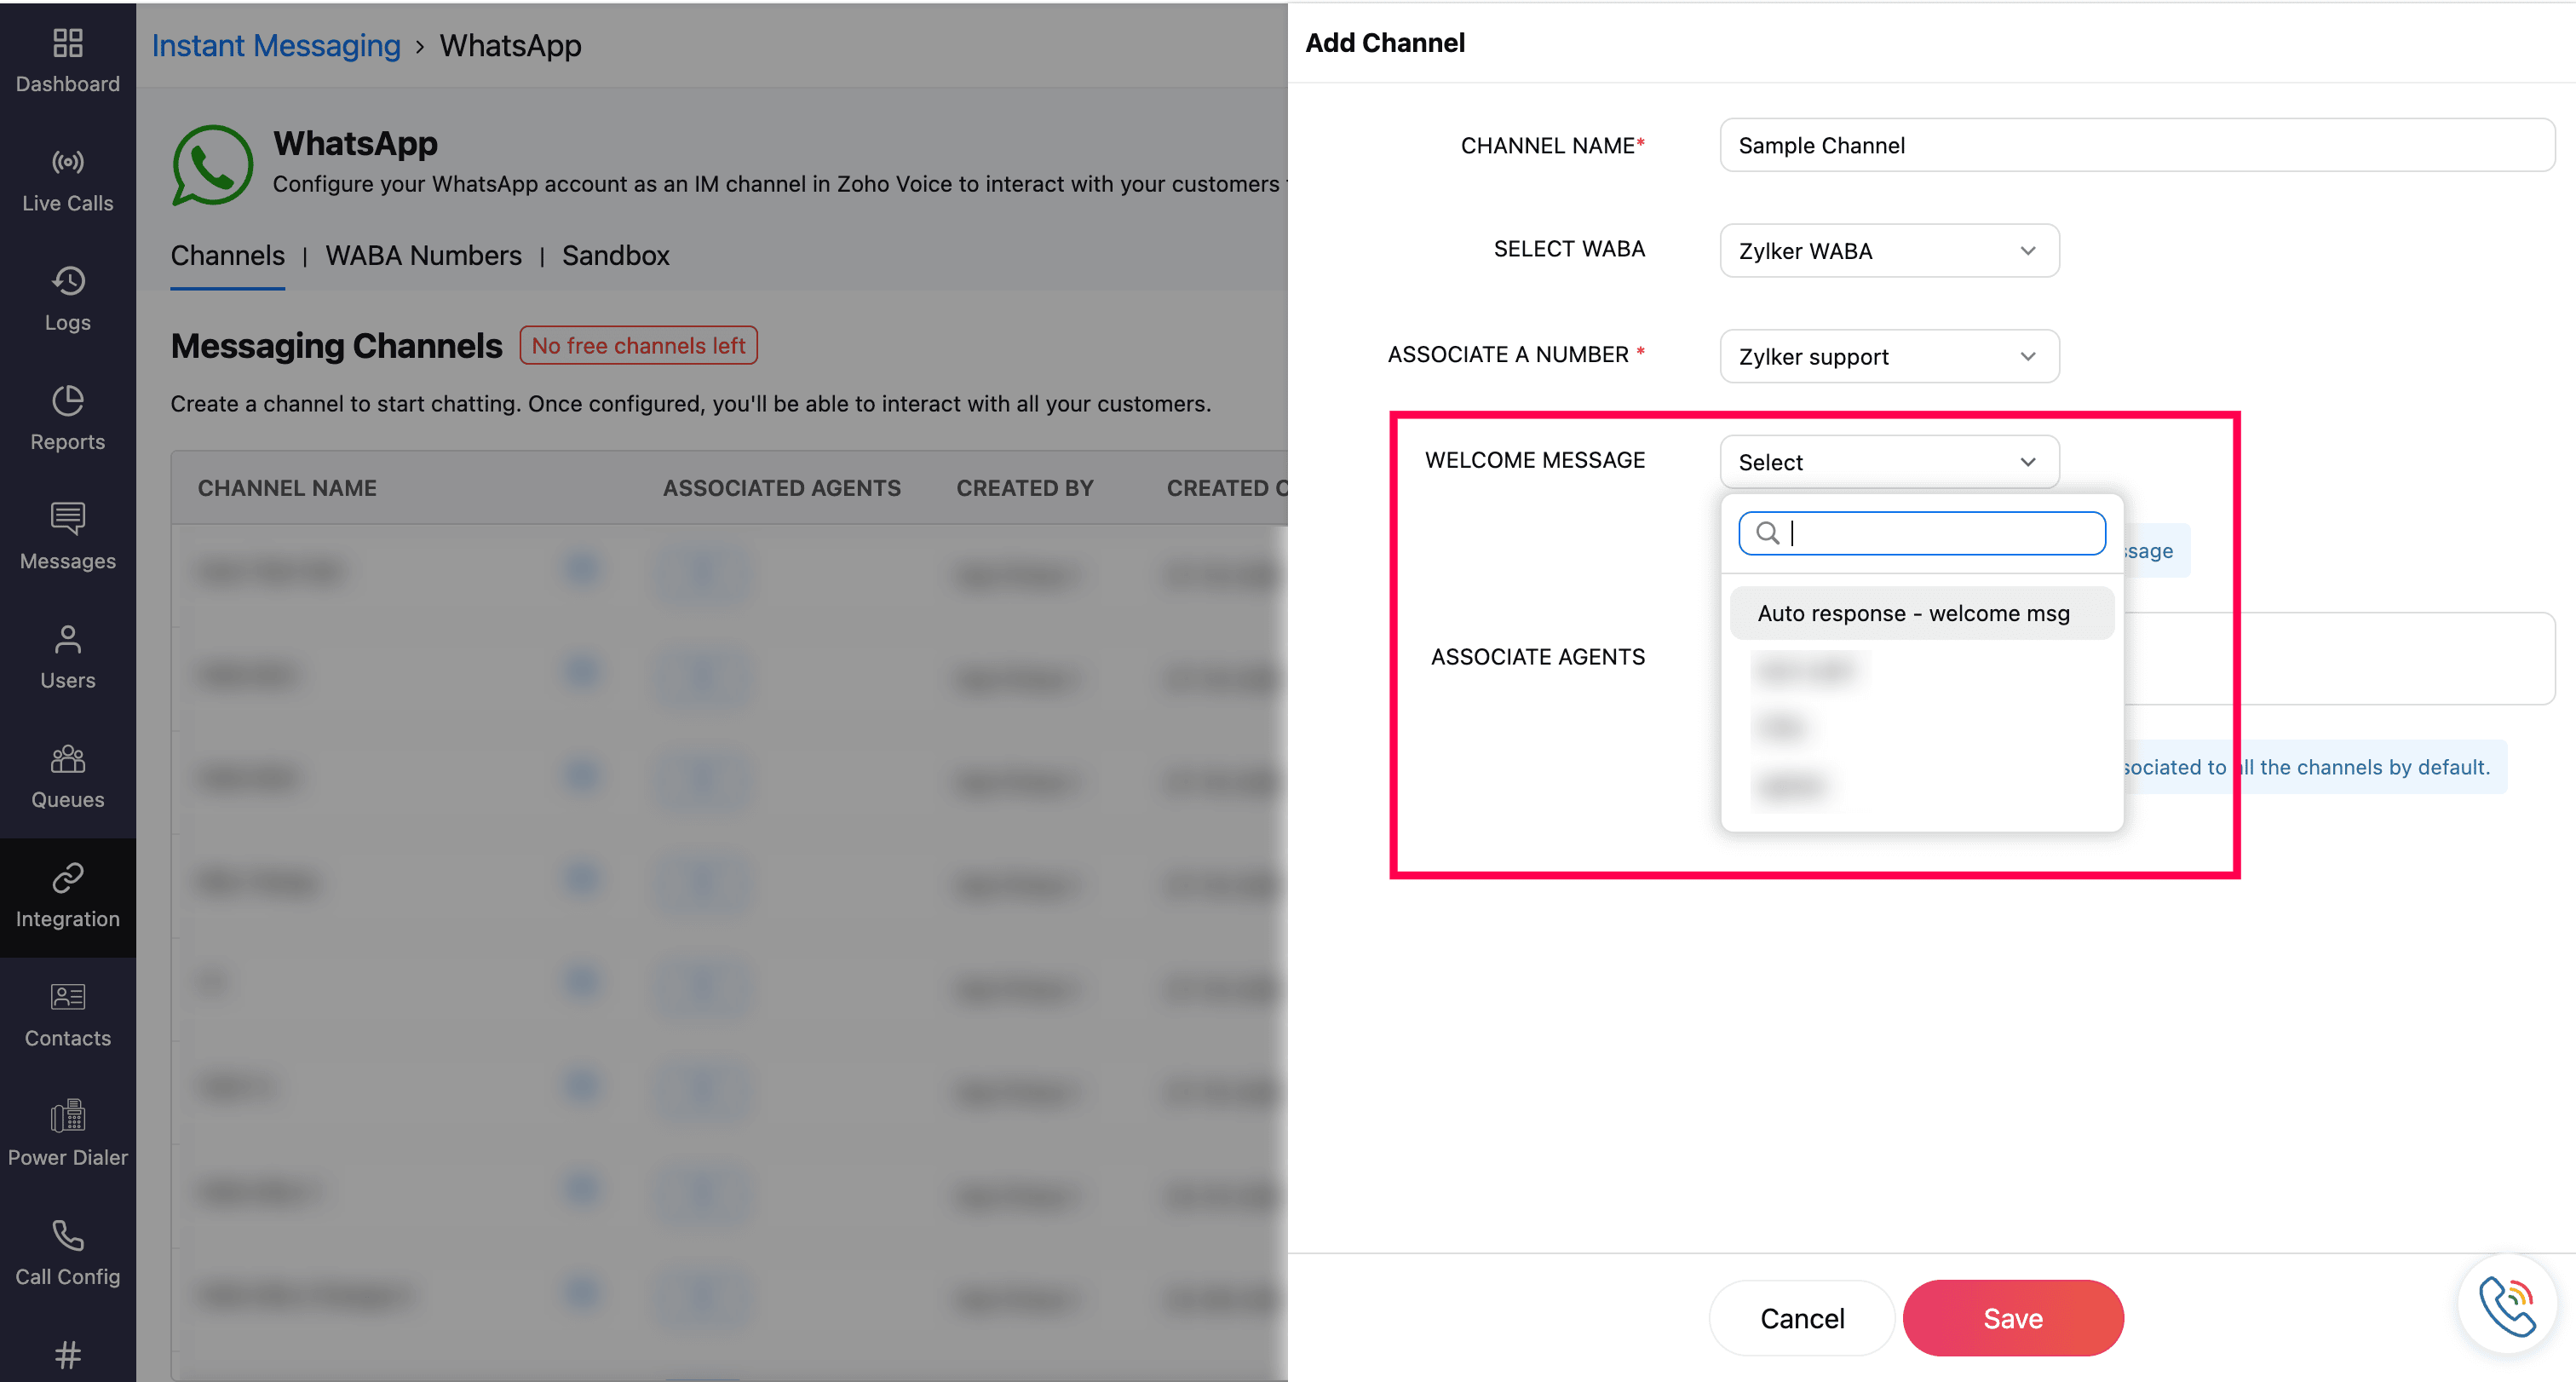Viewport: 2576px width, 1382px height.
Task: Collapse the Welcome Message Select dropdown
Action: point(1888,462)
